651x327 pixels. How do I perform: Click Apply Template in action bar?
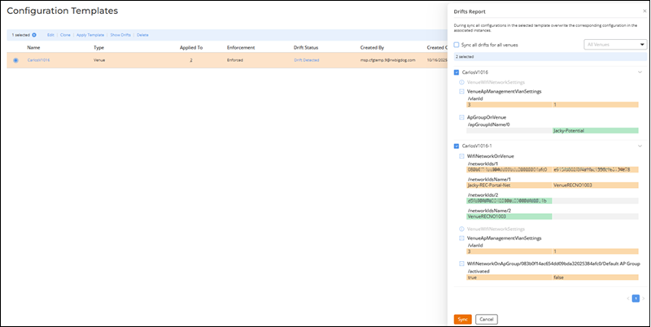coord(90,35)
